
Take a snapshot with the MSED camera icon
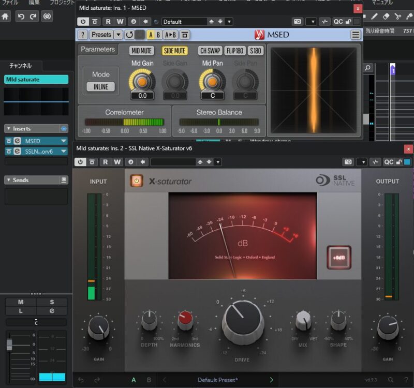tap(298, 22)
